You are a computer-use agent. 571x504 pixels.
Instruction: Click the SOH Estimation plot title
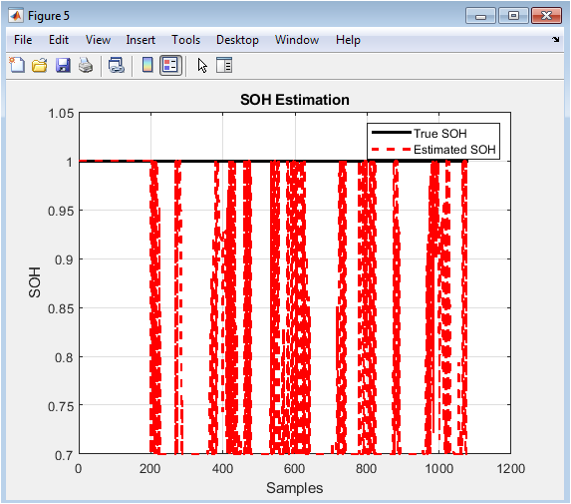(x=295, y=100)
